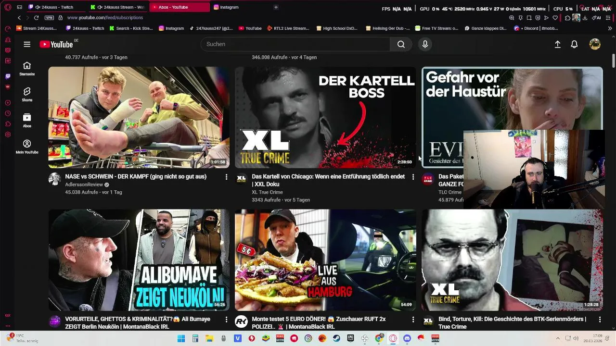
Task: Click the magnifier search button
Action: pyautogui.click(x=401, y=44)
